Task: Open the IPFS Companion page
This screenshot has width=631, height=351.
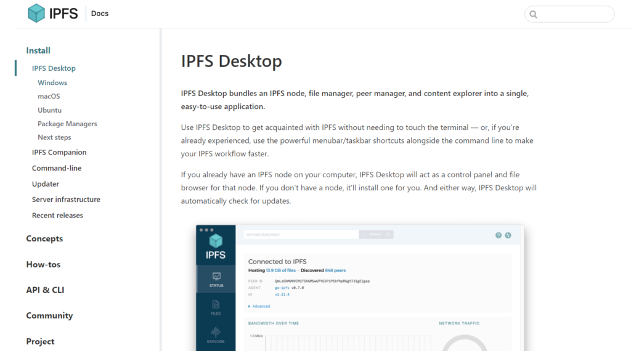Action: click(x=59, y=152)
